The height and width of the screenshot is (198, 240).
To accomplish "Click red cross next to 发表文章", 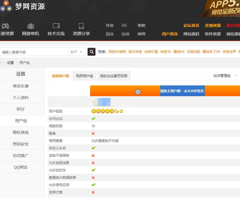I will [x=93, y=192].
